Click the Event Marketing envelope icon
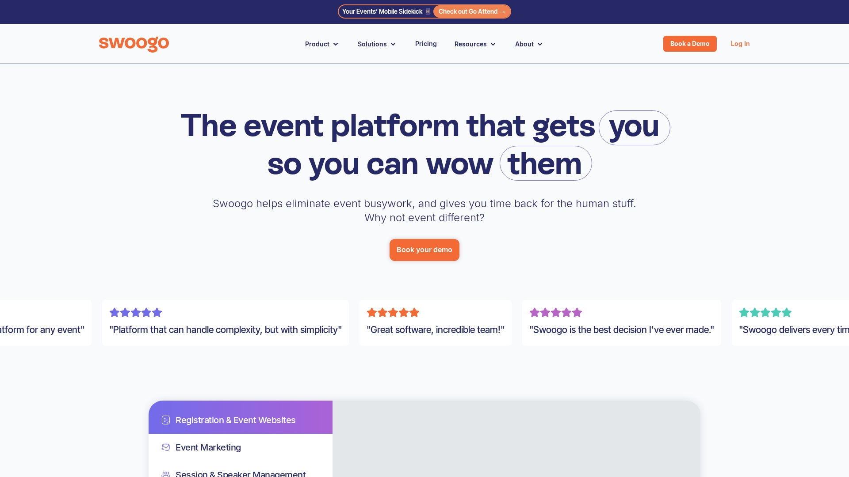This screenshot has width=849, height=477. coord(166,447)
